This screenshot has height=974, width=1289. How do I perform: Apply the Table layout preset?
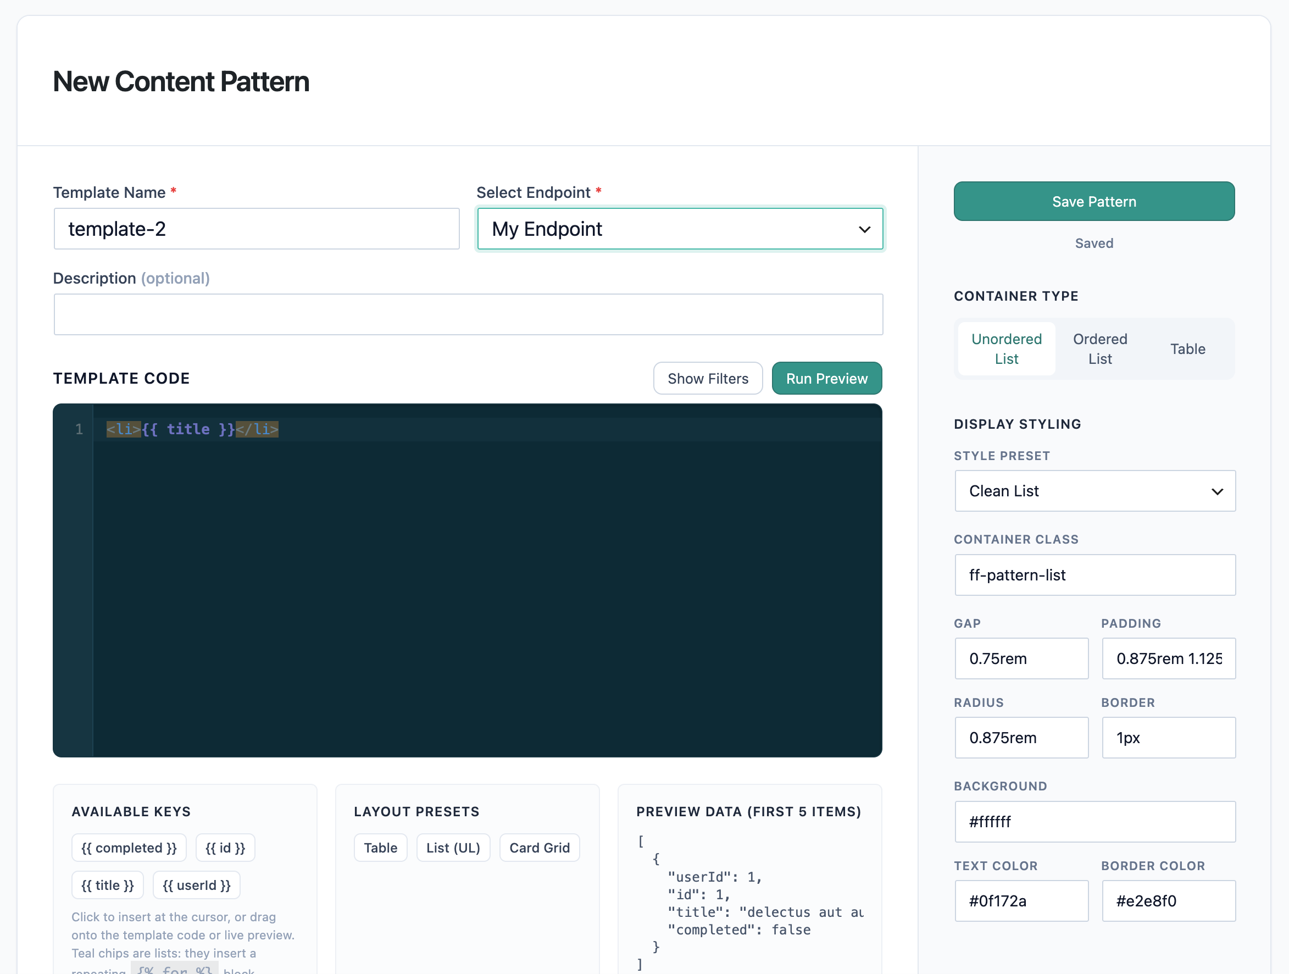[380, 848]
